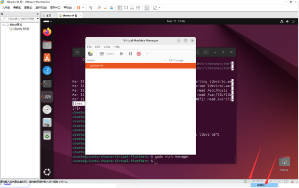Toggle the library sidebar view
The image size is (299, 188).
(120, 8)
